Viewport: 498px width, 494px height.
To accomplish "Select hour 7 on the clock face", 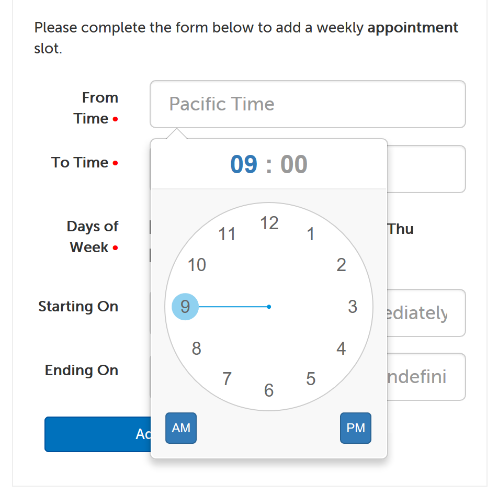I will [227, 379].
